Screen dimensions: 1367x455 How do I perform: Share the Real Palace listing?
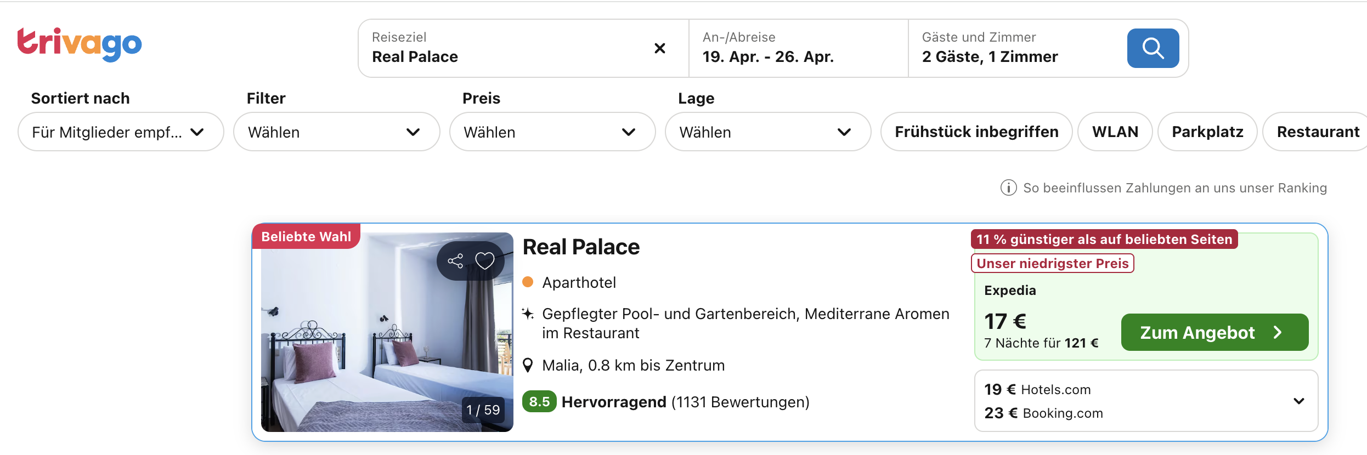click(455, 261)
